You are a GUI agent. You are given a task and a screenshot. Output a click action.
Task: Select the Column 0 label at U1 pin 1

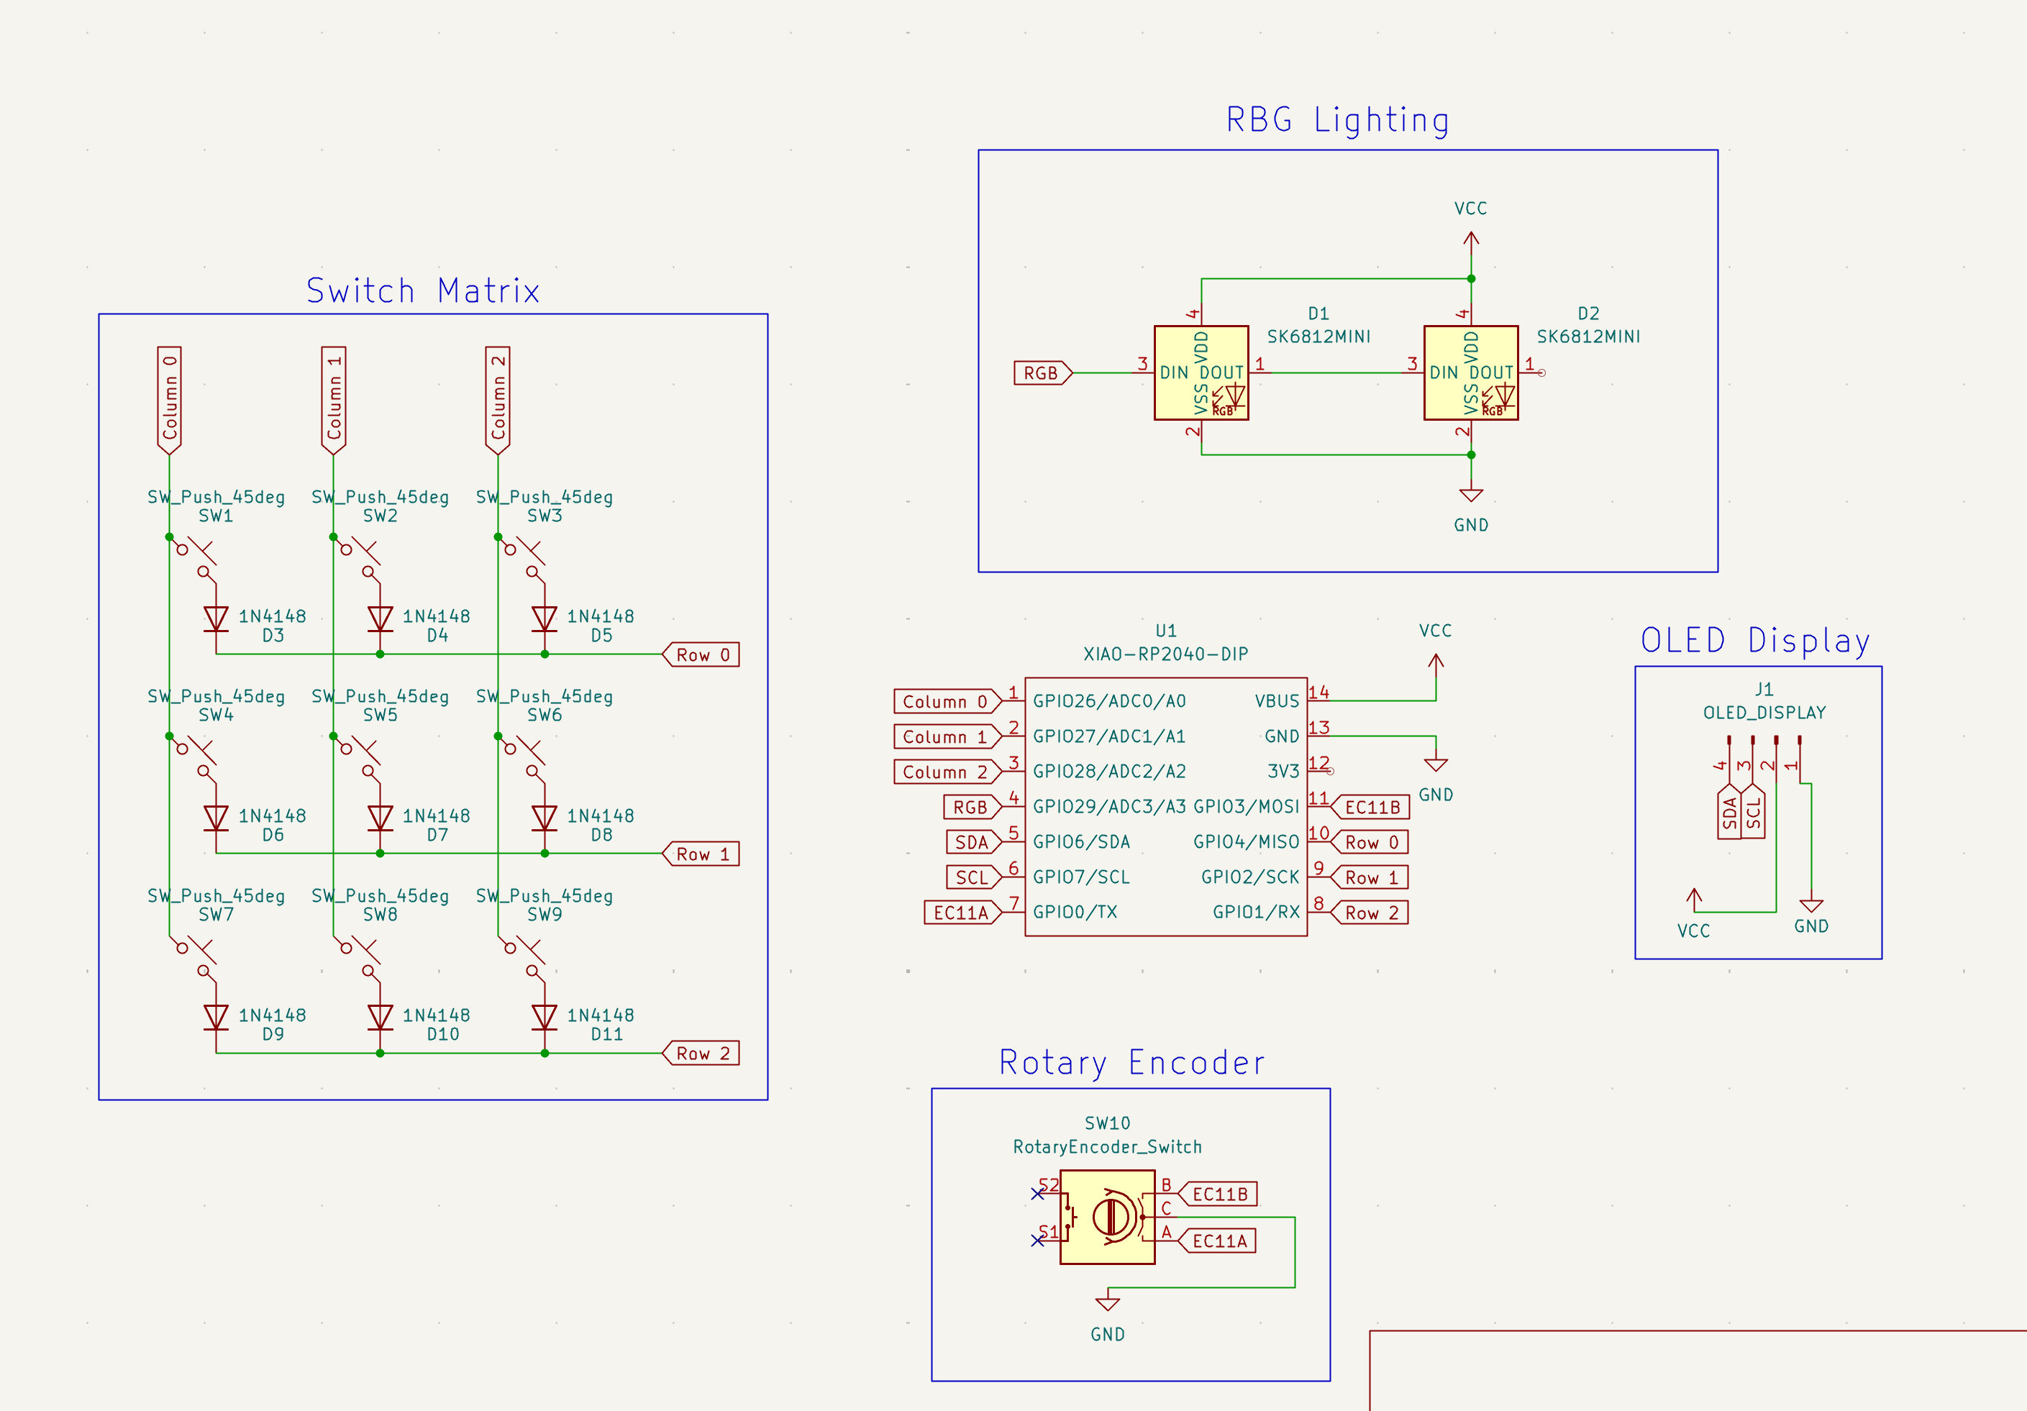click(x=947, y=701)
